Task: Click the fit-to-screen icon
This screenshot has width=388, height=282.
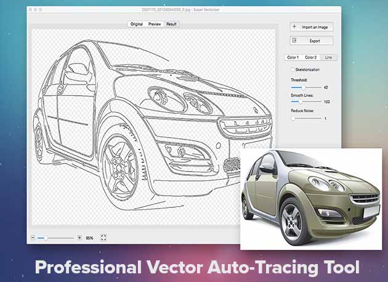Action: [103, 238]
